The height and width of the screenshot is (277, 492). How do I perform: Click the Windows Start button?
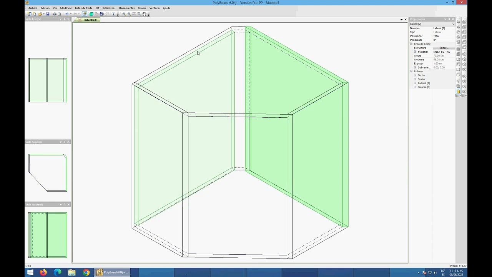point(30,272)
